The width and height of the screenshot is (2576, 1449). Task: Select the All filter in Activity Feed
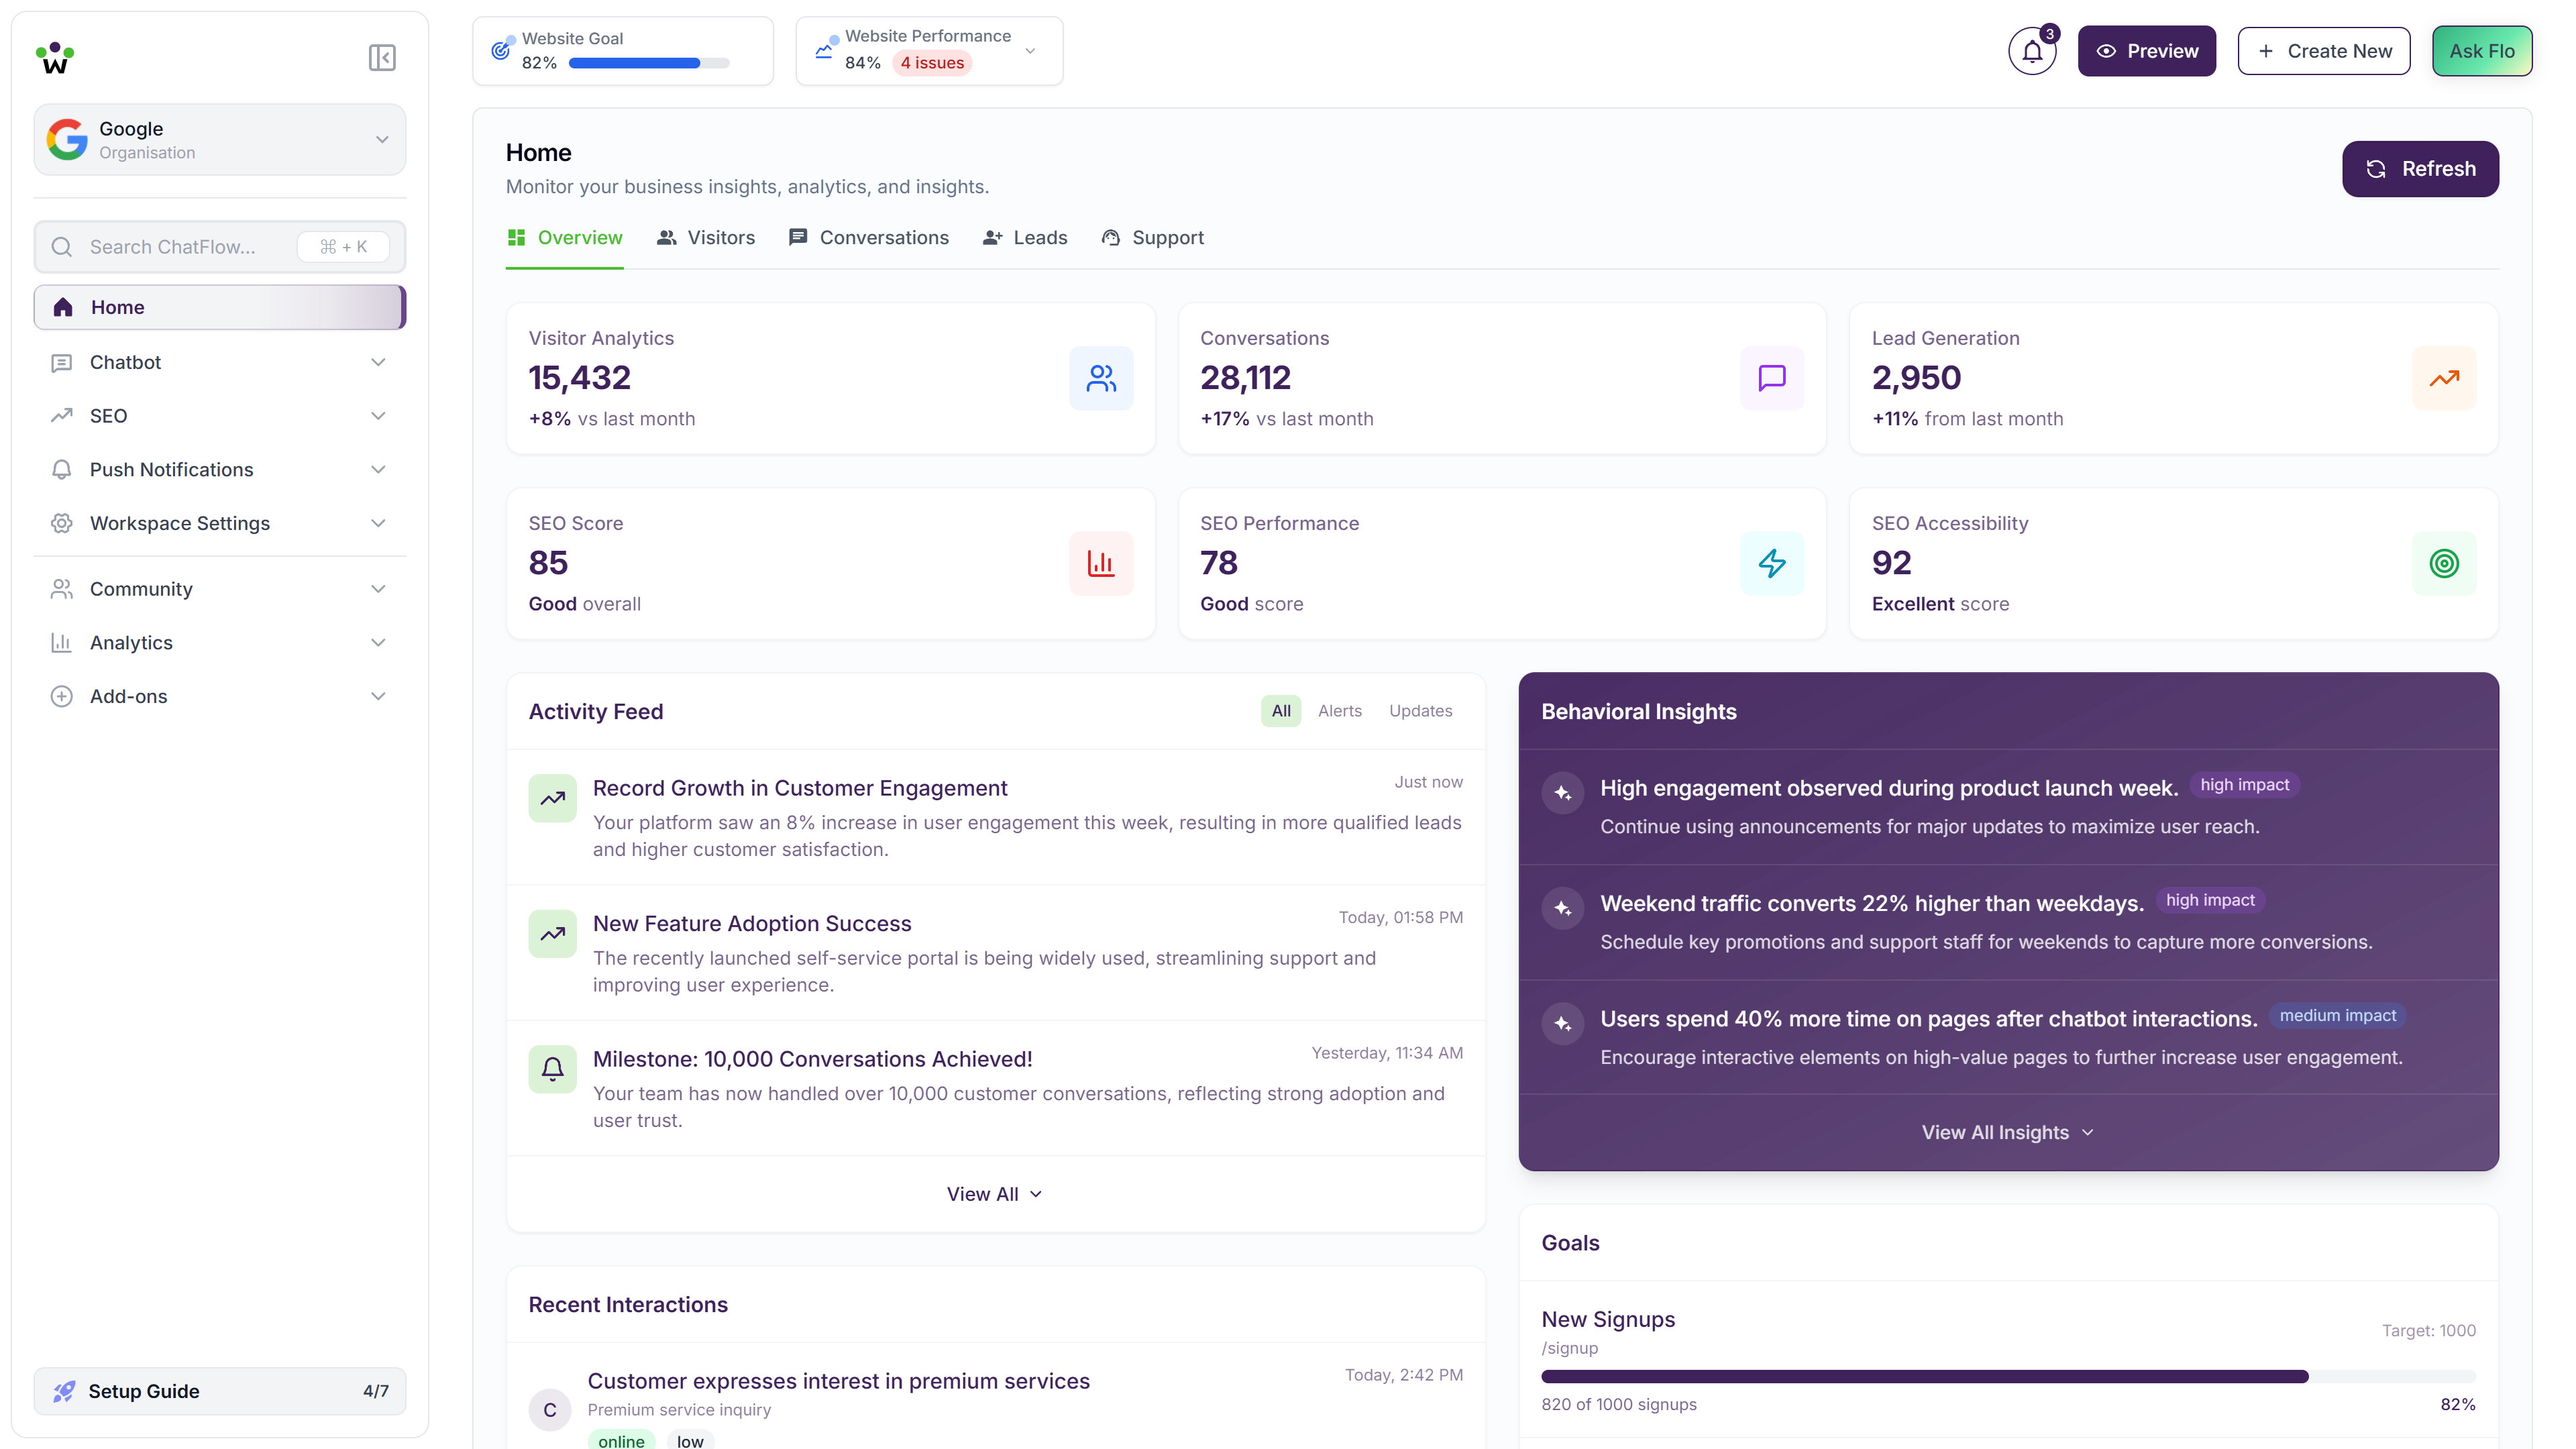[x=1281, y=711]
